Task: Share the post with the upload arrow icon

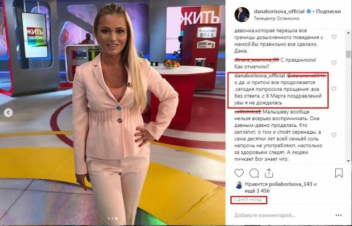Action: [x=269, y=173]
